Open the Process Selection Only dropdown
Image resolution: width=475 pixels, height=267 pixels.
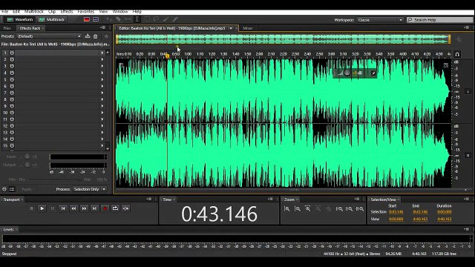90,189
